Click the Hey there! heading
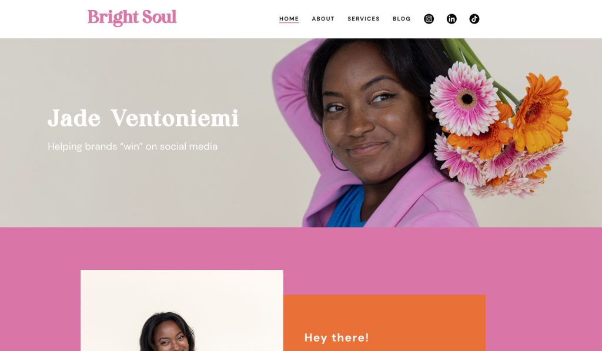 (x=337, y=337)
